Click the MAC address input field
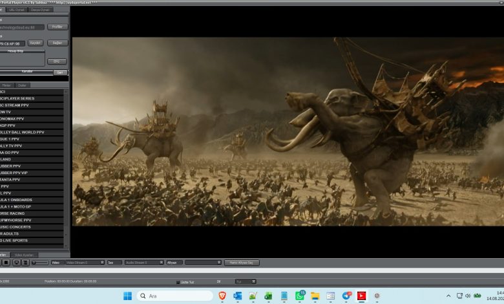 12,43
